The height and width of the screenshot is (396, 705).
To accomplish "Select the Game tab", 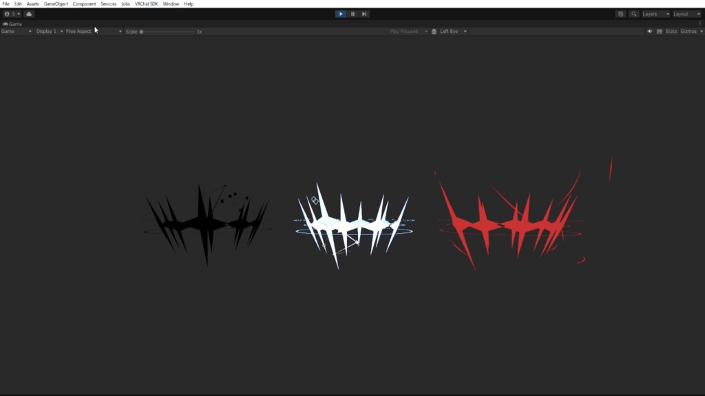I will [12, 24].
